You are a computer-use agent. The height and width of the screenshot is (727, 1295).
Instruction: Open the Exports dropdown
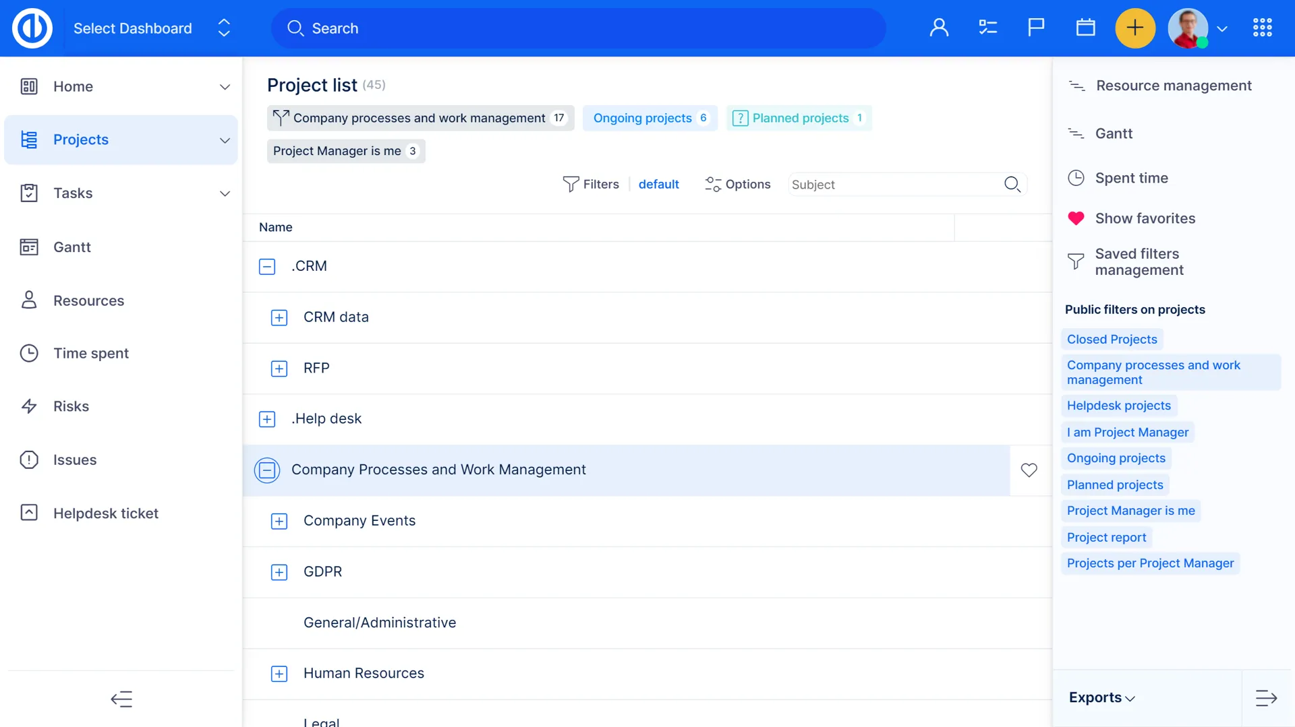[x=1101, y=698]
